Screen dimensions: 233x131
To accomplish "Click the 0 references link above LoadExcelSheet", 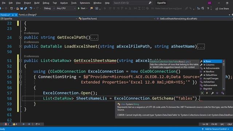I will point(32,42).
